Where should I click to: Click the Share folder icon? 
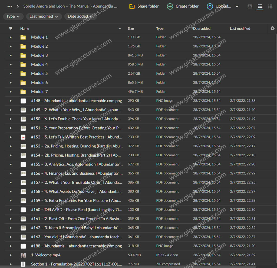click(132, 6)
